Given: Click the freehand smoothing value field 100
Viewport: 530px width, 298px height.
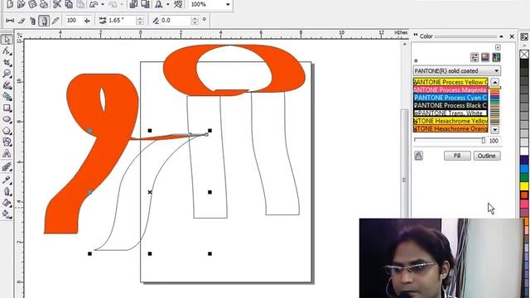Looking at the screenshot, I should click(74, 21).
